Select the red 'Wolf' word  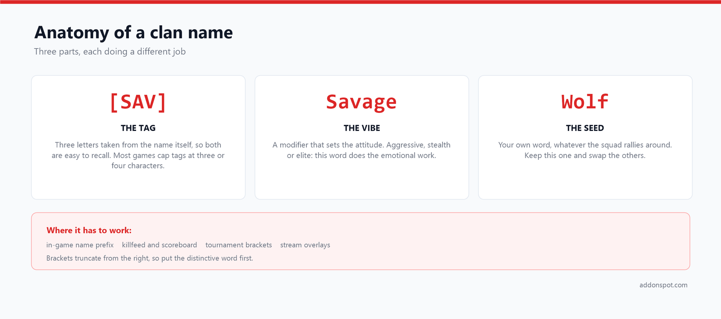coord(585,102)
